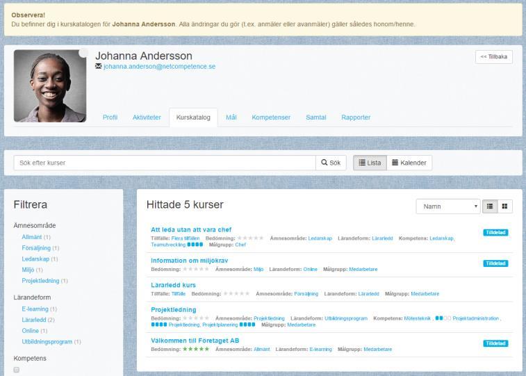This screenshot has height=376, width=526.
Task: Click star rating of Välkommen till Företaget AB
Action: pos(196,349)
